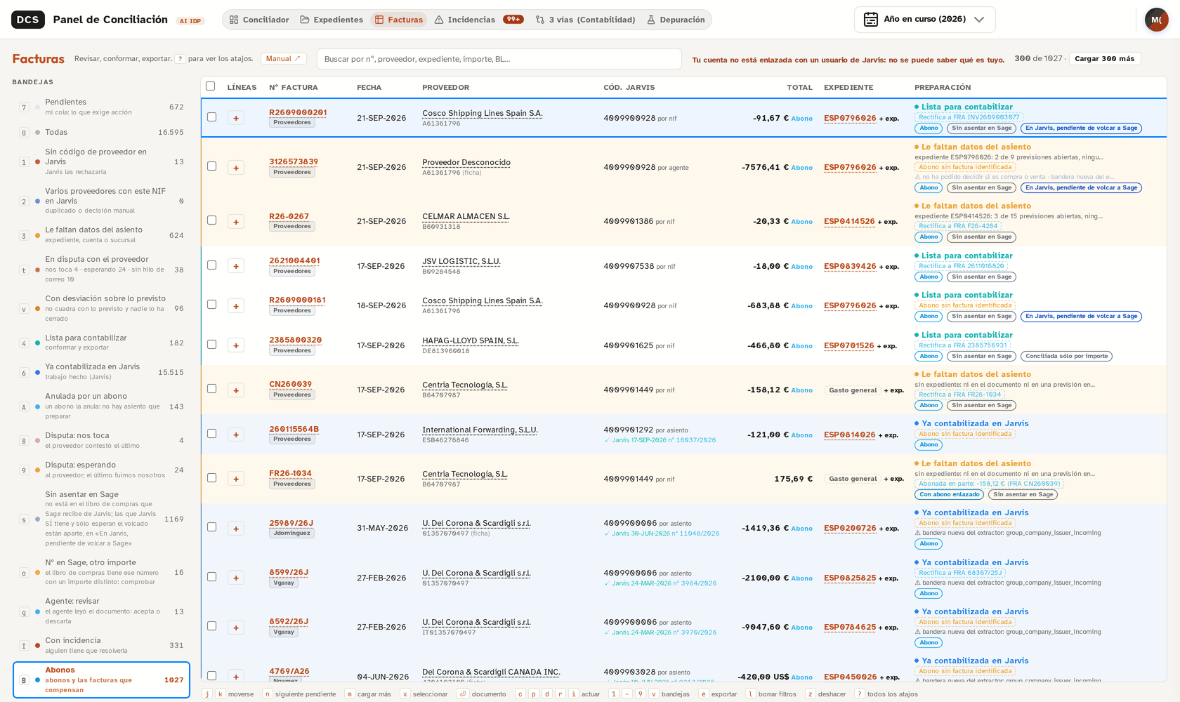Open the Lista para contabilizar tray
Image resolution: width=1180 pixels, height=702 pixels.
click(101, 343)
